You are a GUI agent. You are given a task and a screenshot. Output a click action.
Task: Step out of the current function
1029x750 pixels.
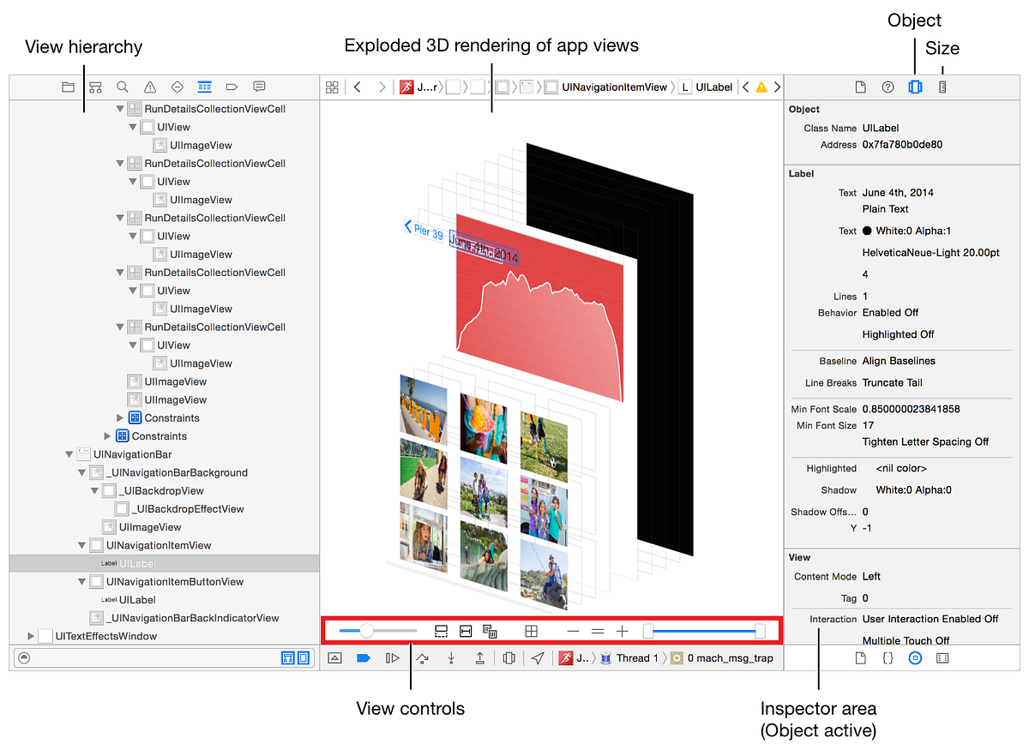click(x=481, y=657)
